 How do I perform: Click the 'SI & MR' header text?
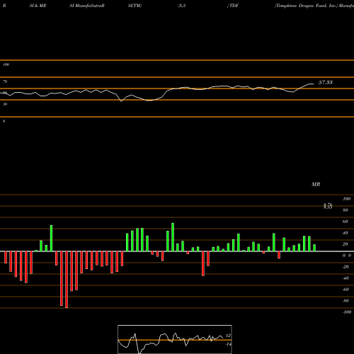(x=38, y=6)
